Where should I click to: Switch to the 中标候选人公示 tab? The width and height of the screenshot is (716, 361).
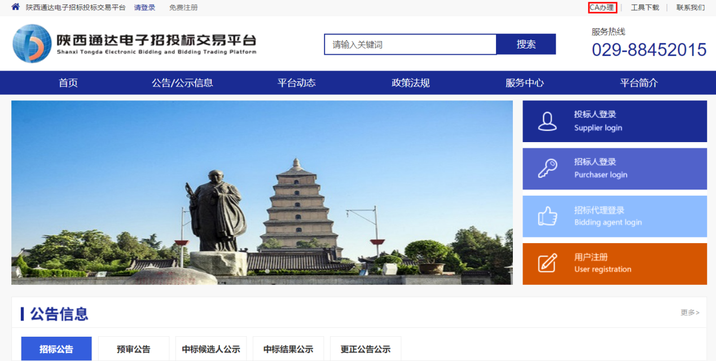tap(211, 349)
